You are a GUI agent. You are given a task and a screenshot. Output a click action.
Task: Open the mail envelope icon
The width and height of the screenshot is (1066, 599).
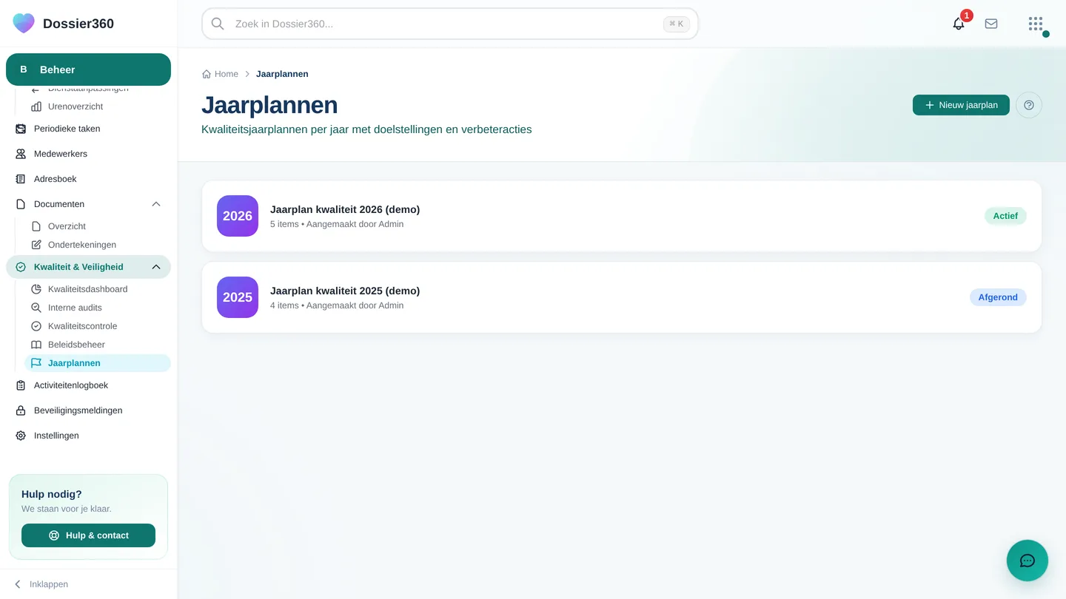(991, 24)
